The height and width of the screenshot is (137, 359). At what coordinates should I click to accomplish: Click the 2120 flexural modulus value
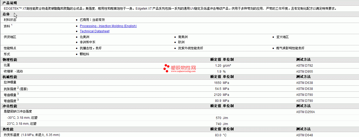(x=218, y=95)
